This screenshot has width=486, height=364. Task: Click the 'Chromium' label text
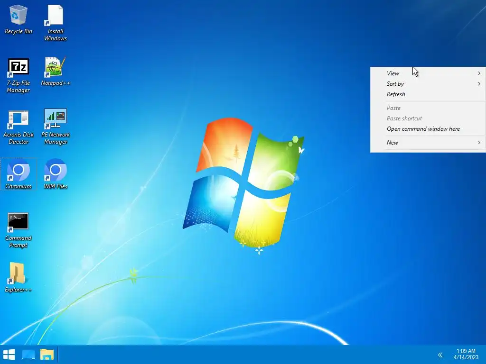[19, 186]
